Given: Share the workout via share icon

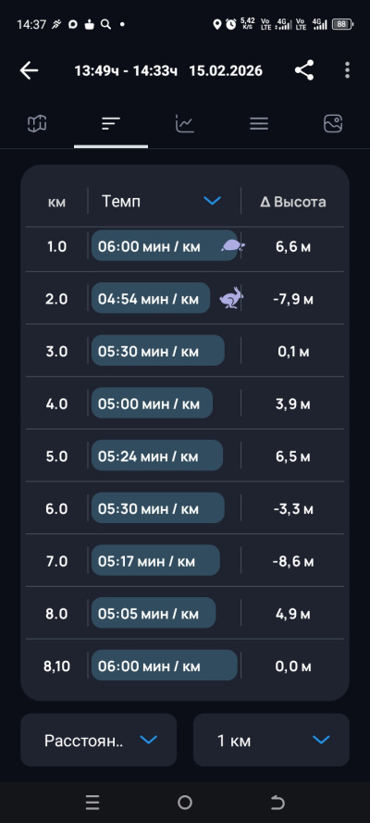Looking at the screenshot, I should [x=304, y=70].
